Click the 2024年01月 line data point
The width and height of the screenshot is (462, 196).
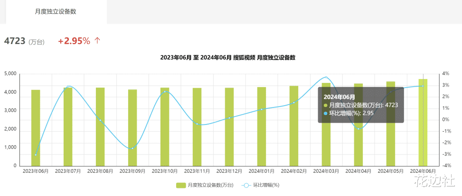pyautogui.click(x=262, y=109)
